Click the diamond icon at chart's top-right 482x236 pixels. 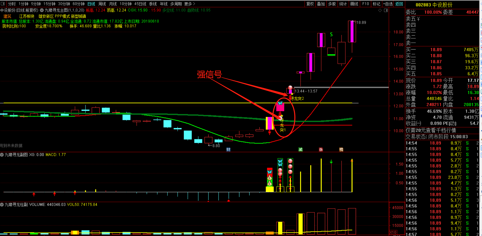[380, 10]
